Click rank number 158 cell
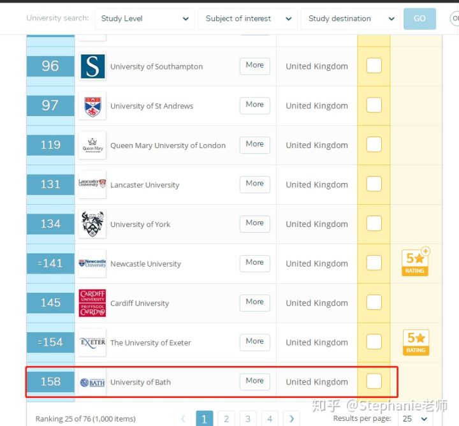Viewport: 459px width, 426px height. point(50,382)
